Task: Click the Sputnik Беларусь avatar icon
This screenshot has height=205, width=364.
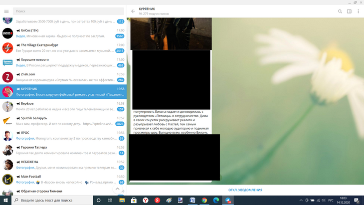Action: (x=7, y=121)
